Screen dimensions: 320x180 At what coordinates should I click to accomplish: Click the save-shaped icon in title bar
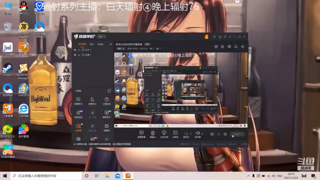point(220,37)
